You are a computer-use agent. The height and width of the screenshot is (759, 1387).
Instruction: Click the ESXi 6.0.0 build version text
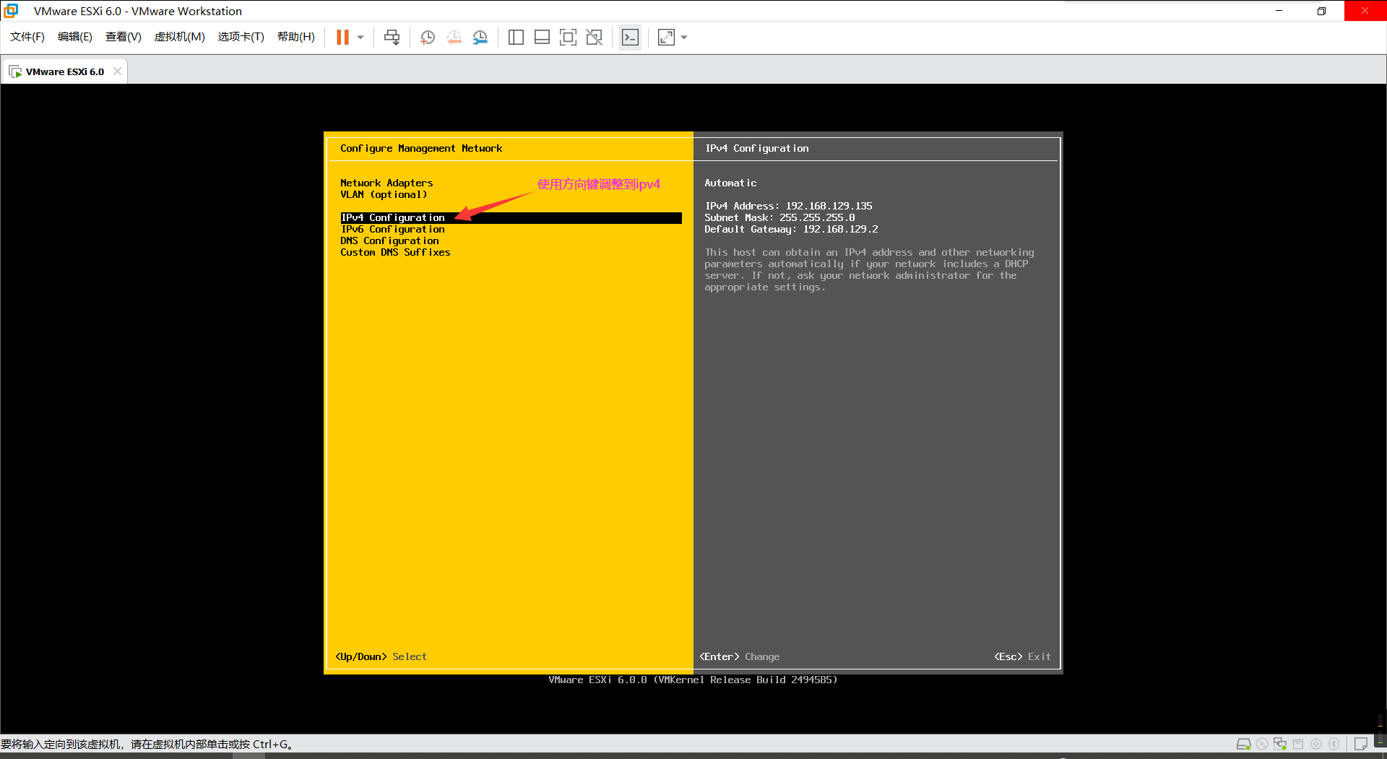pyautogui.click(x=693, y=680)
